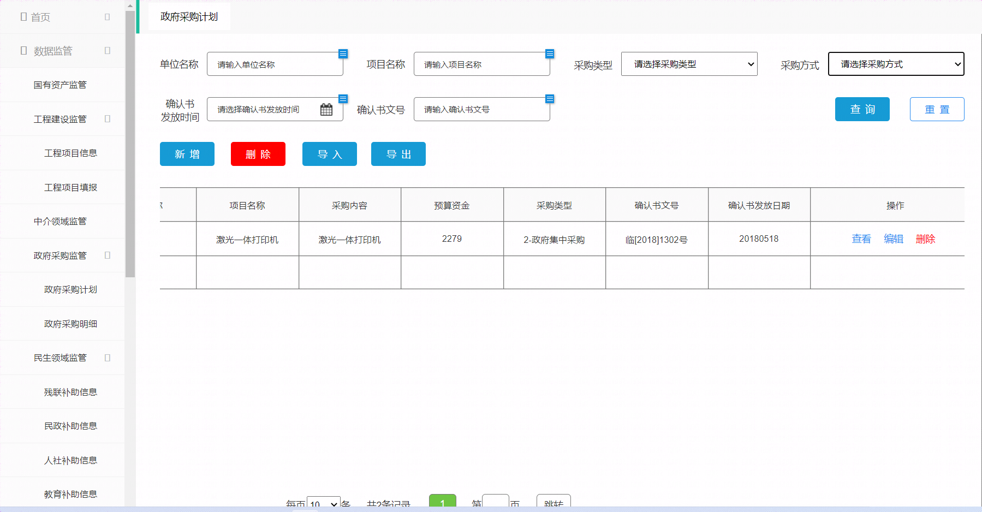The width and height of the screenshot is (982, 512).
Task: Collapse the 数据监管 menu arrow
Action: 107,51
